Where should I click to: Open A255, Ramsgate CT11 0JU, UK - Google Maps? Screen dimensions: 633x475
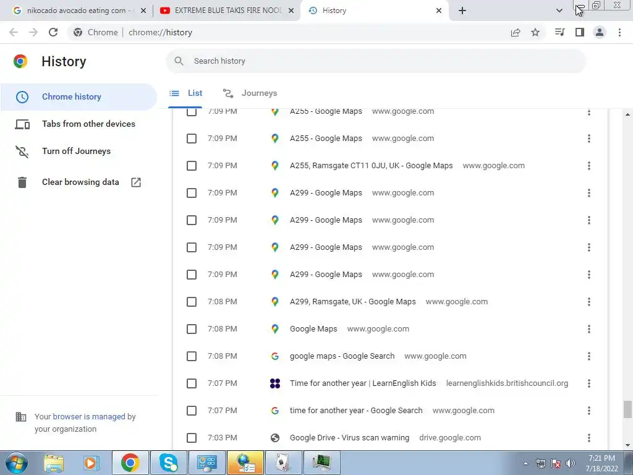(x=371, y=166)
